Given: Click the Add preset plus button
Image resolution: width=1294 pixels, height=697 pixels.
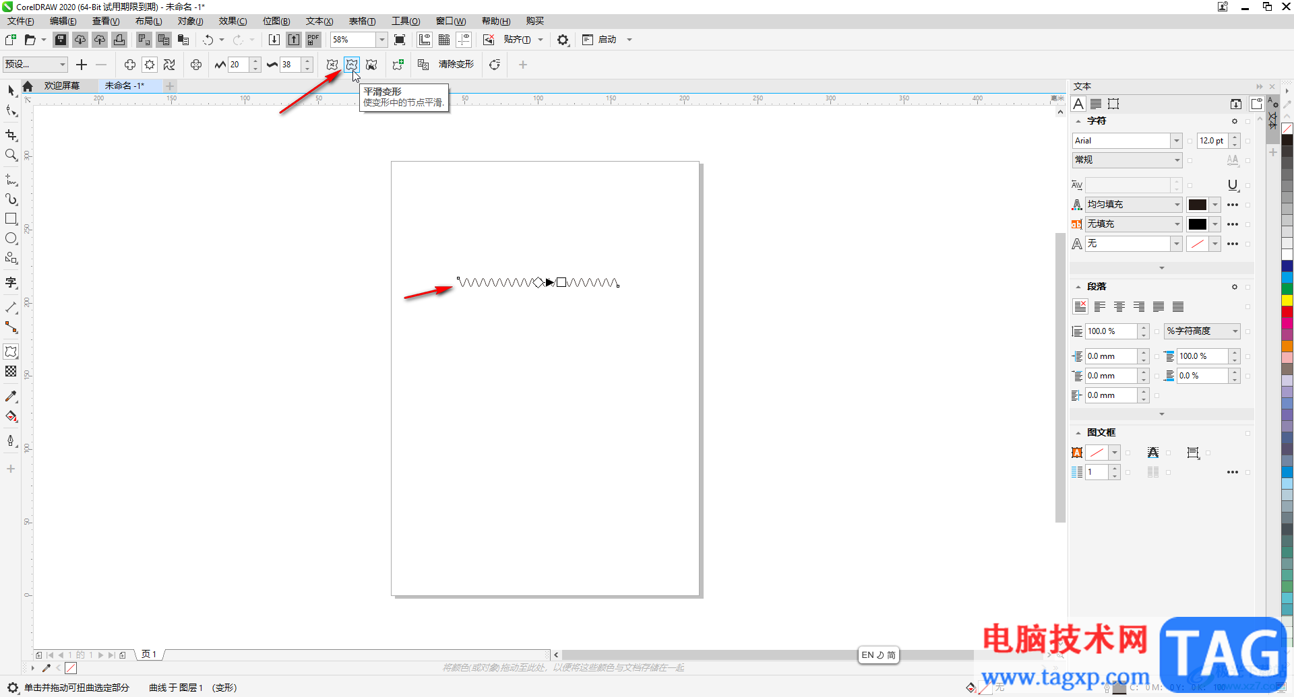Looking at the screenshot, I should tap(82, 65).
